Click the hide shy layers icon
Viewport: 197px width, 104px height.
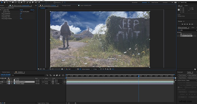pos(54,75)
